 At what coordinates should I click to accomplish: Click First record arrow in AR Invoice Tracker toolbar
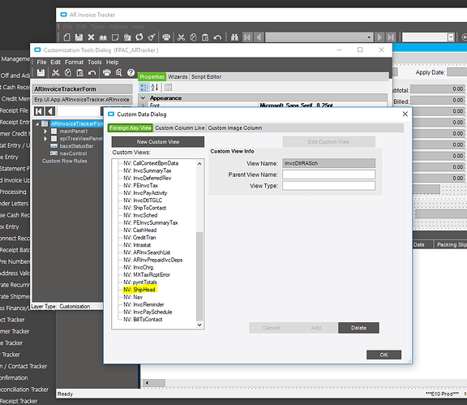[247, 37]
